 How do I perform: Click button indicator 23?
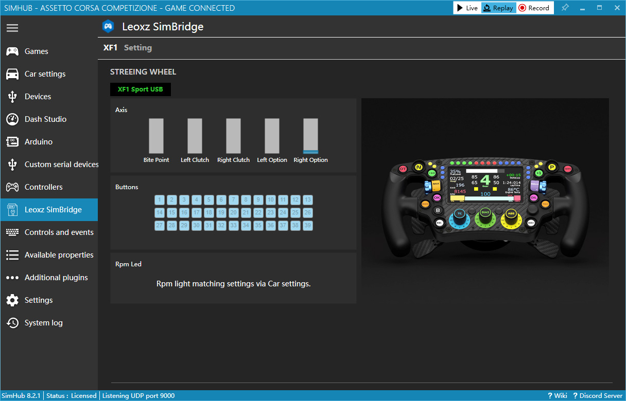coord(271,212)
